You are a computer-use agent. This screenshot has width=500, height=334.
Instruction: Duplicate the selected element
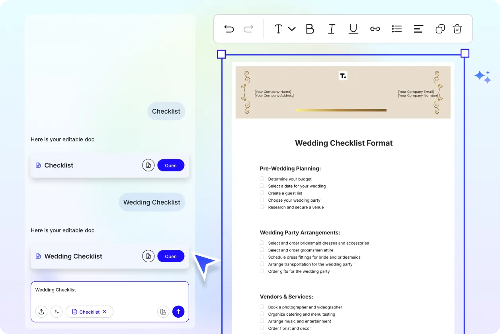point(440,29)
